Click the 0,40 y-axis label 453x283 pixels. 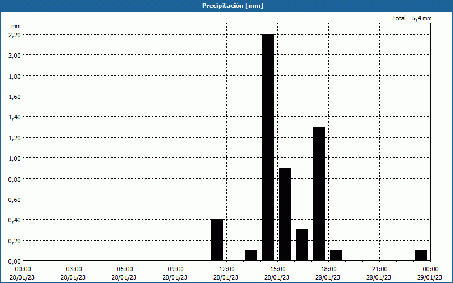coord(15,220)
